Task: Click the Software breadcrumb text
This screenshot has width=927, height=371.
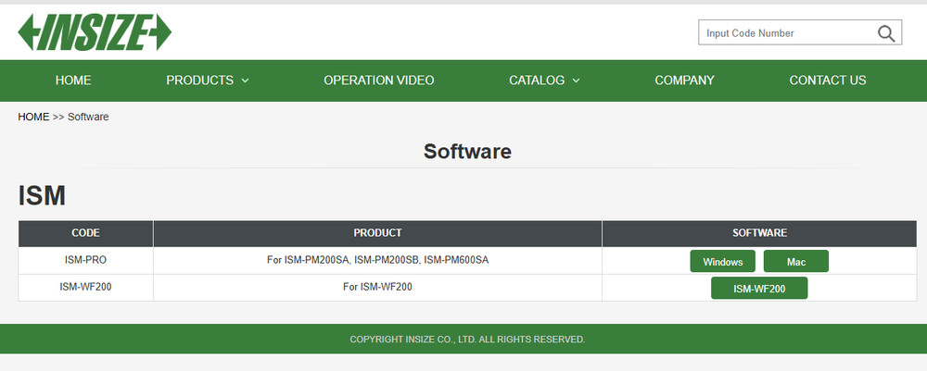Action: point(88,117)
